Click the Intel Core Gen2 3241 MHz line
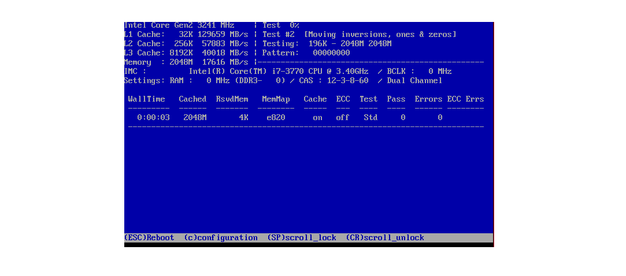This screenshot has height=276, width=626. click(179, 25)
